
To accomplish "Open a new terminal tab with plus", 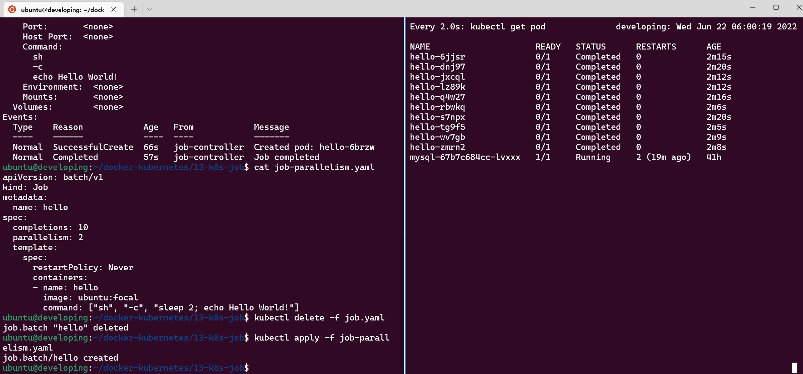I will [134, 9].
